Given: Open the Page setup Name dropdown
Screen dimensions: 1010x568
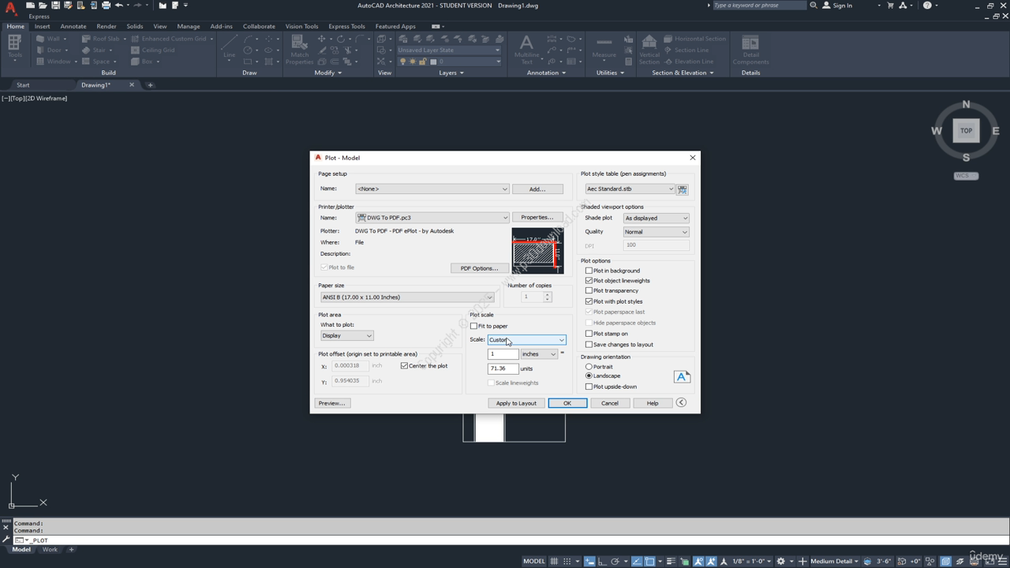Looking at the screenshot, I should (x=432, y=189).
